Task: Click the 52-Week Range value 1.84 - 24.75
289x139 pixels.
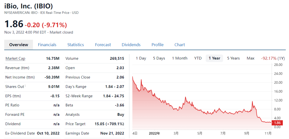Action: 114,96
